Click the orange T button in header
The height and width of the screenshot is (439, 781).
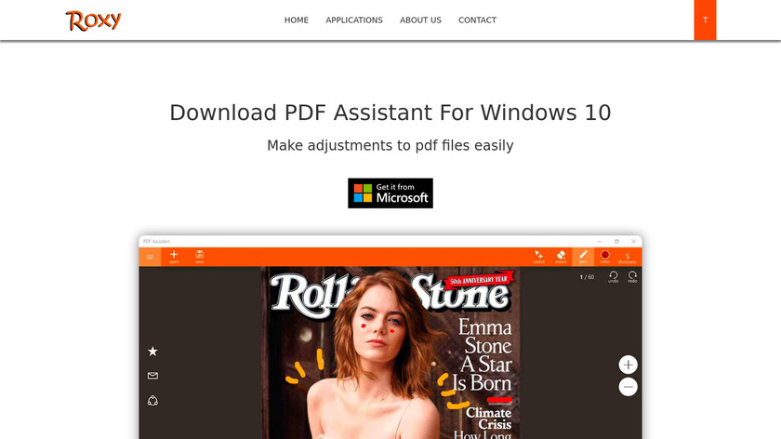coord(705,20)
